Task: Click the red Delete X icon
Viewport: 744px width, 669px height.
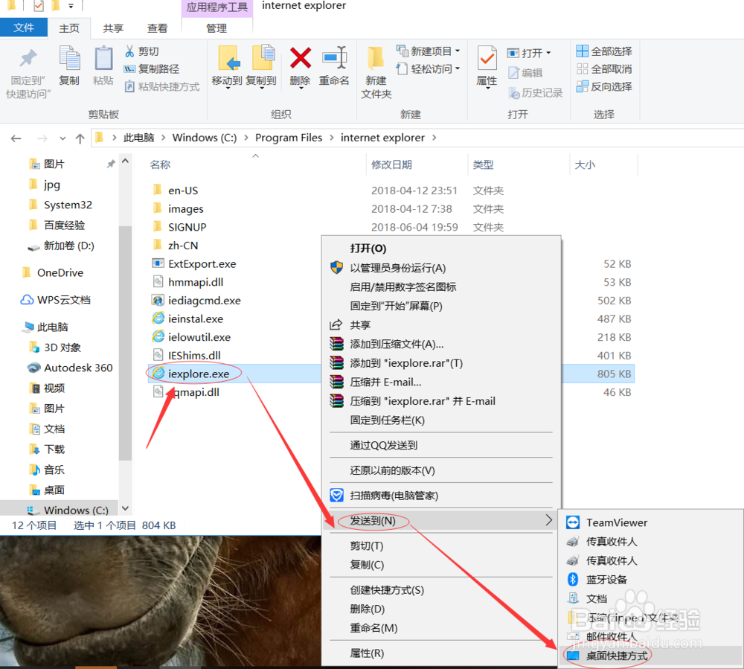Action: (x=301, y=58)
